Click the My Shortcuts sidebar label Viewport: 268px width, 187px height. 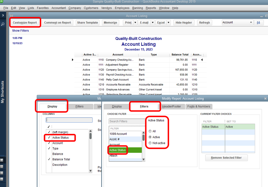tap(2, 92)
